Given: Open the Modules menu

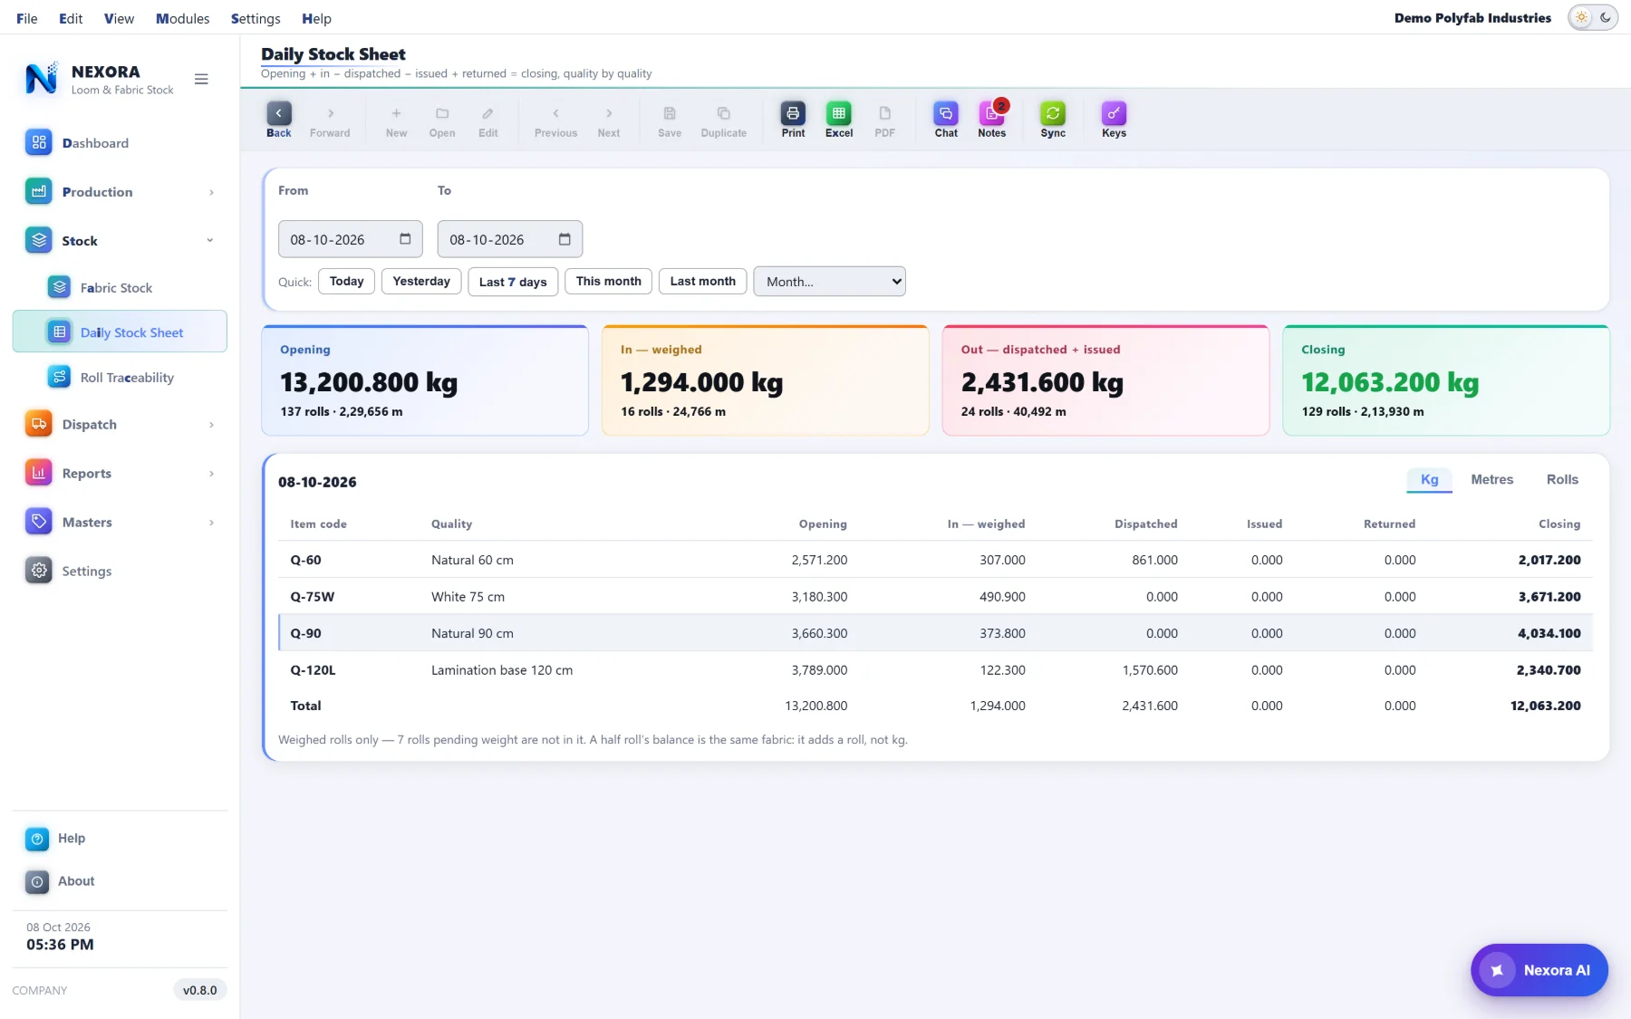Looking at the screenshot, I should pos(182,18).
